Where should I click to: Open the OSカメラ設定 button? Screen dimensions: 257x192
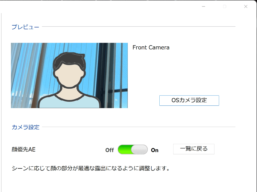click(189, 100)
